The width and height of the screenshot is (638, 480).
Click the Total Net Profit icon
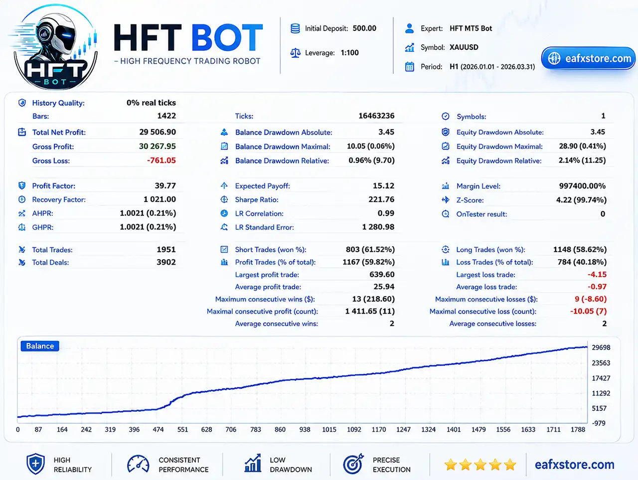[22, 132]
